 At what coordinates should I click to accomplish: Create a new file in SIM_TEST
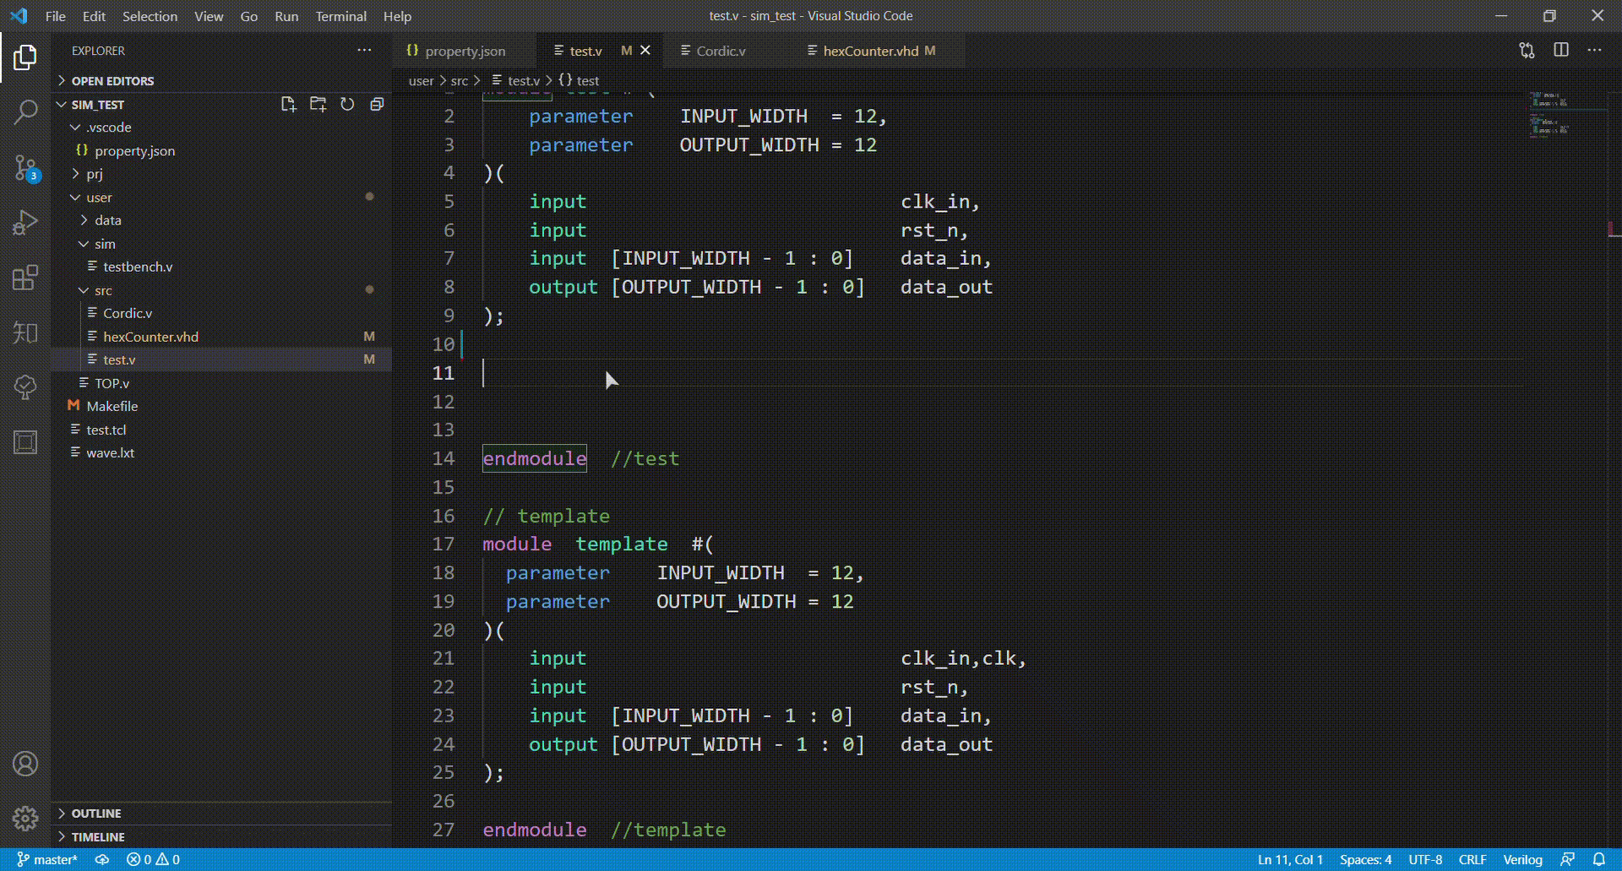[x=288, y=105]
